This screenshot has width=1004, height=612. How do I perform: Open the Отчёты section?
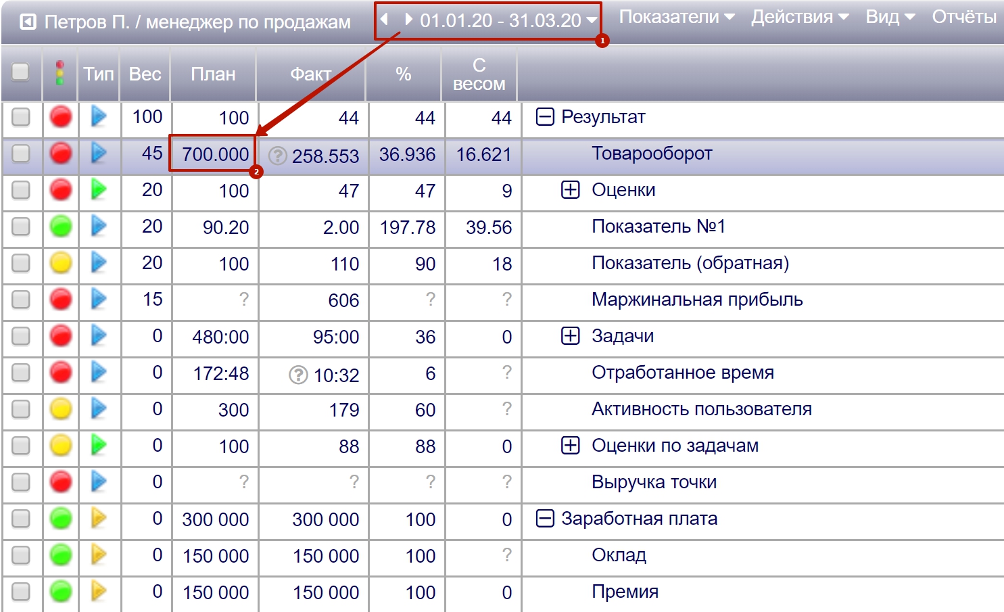pyautogui.click(x=963, y=17)
